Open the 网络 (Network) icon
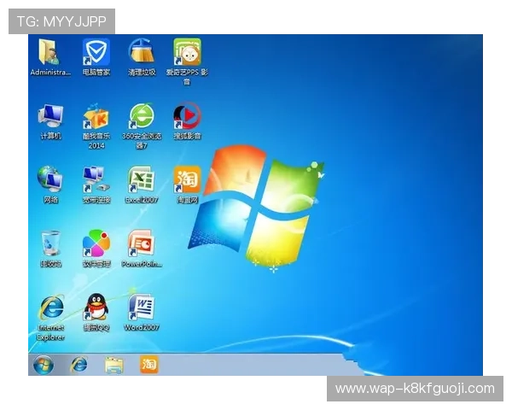The width and height of the screenshot is (512, 410). (x=50, y=179)
